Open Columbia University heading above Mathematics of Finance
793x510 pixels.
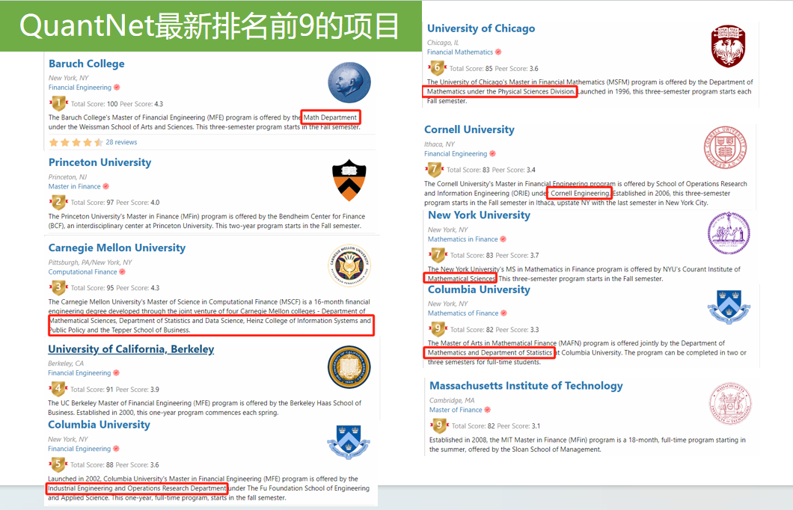479,289
